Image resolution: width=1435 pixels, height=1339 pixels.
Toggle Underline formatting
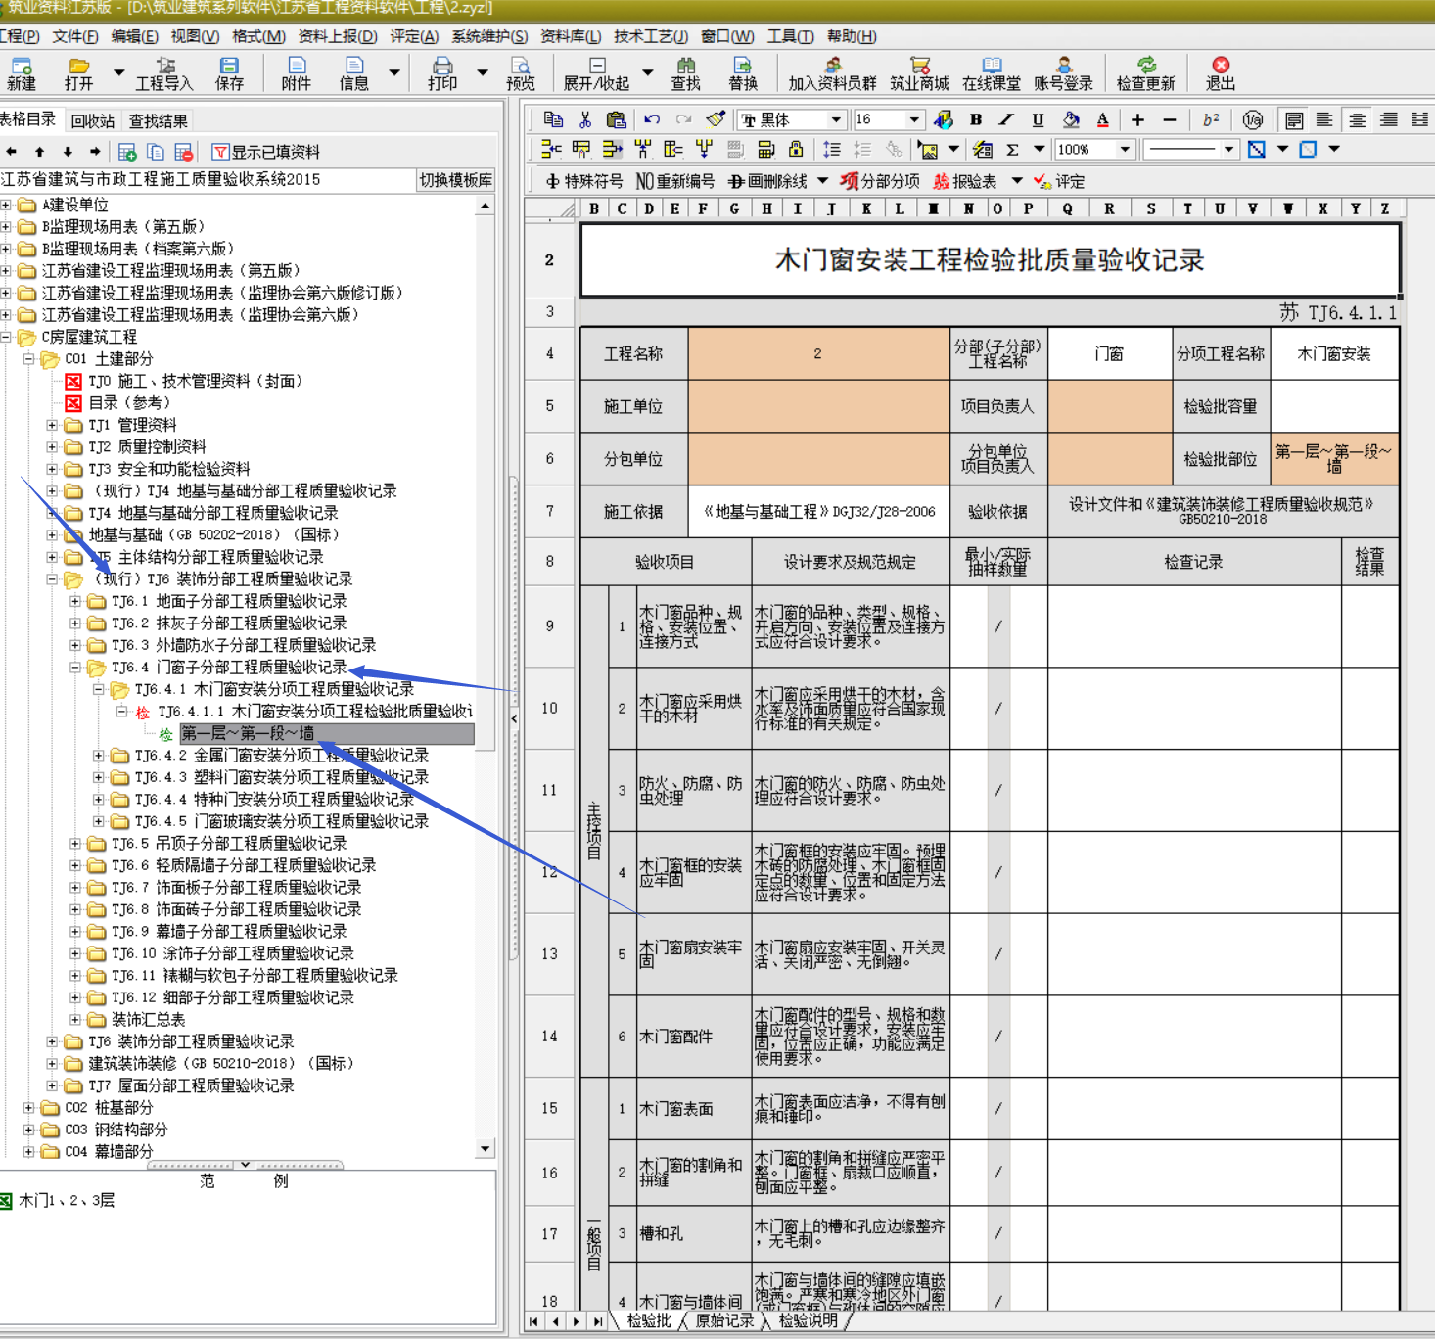(1038, 119)
